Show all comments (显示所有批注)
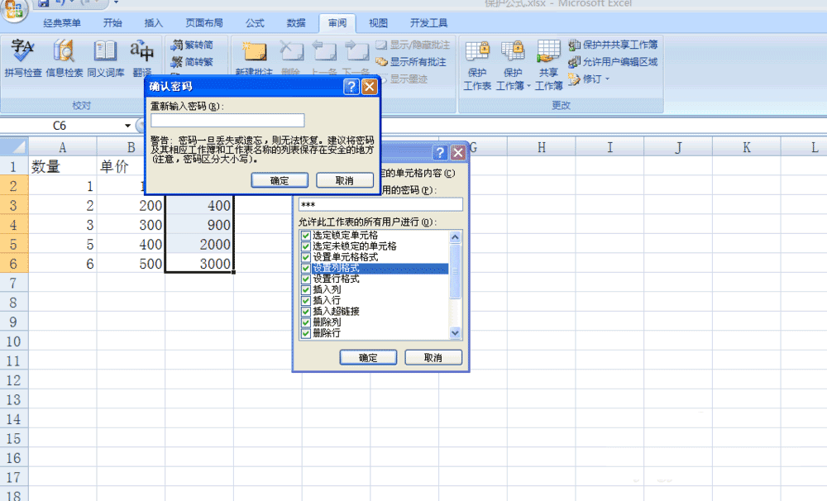Image resolution: width=827 pixels, height=501 pixels. coord(411,62)
